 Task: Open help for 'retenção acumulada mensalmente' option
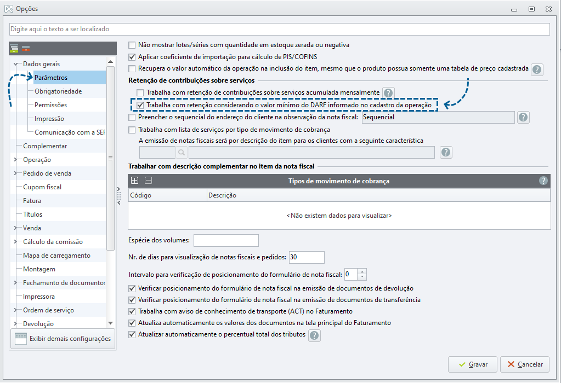click(388, 93)
